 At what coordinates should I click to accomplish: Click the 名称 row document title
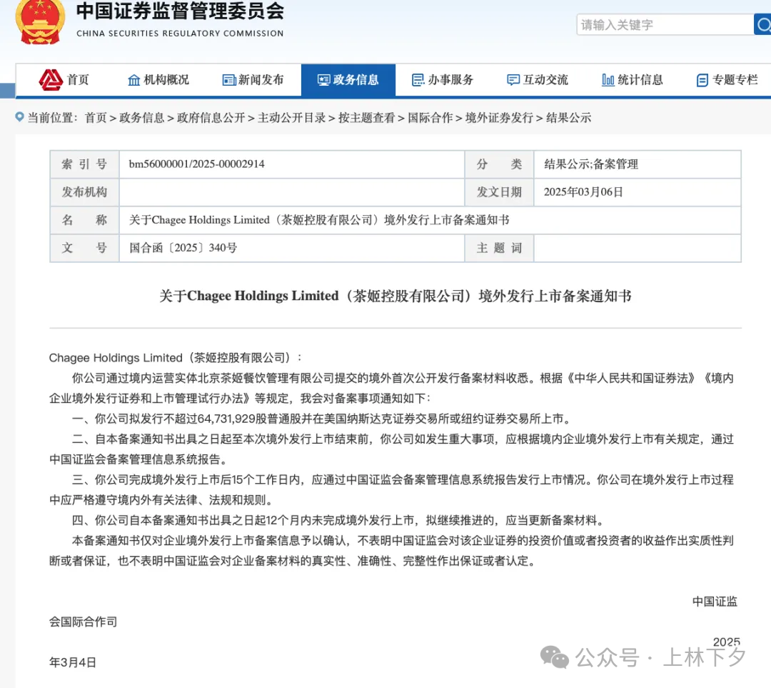coord(319,220)
